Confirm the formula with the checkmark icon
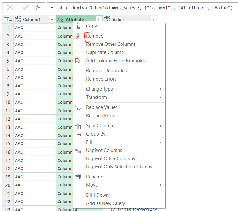Screen dimensions: 238x211 click(25, 8)
